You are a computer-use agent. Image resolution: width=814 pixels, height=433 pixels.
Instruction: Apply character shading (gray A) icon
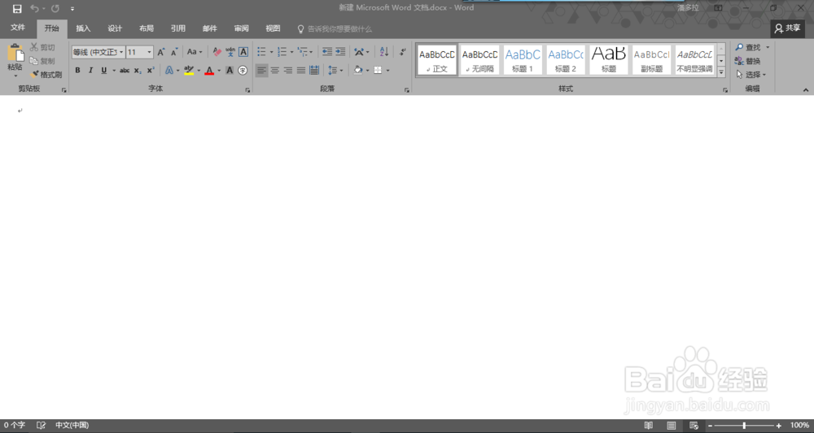[230, 70]
